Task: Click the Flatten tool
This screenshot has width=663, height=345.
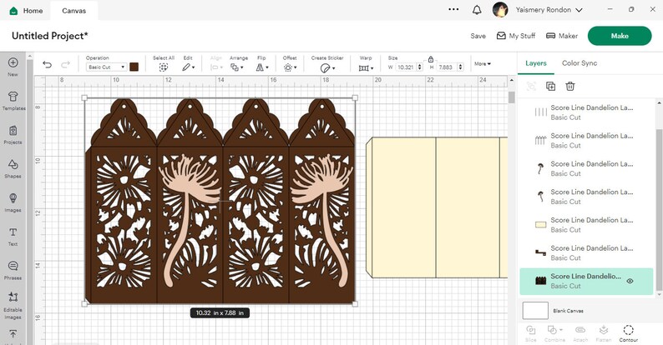Action: [604, 333]
